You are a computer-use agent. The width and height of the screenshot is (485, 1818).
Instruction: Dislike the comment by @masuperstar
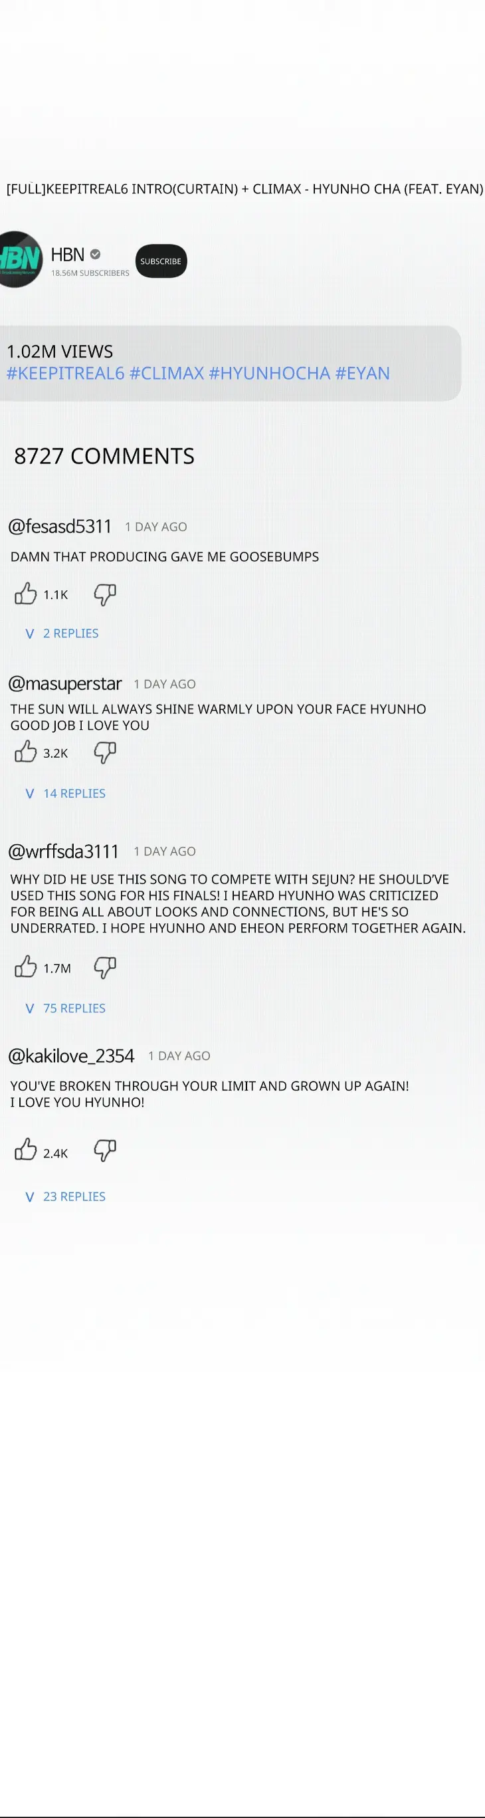click(x=105, y=752)
